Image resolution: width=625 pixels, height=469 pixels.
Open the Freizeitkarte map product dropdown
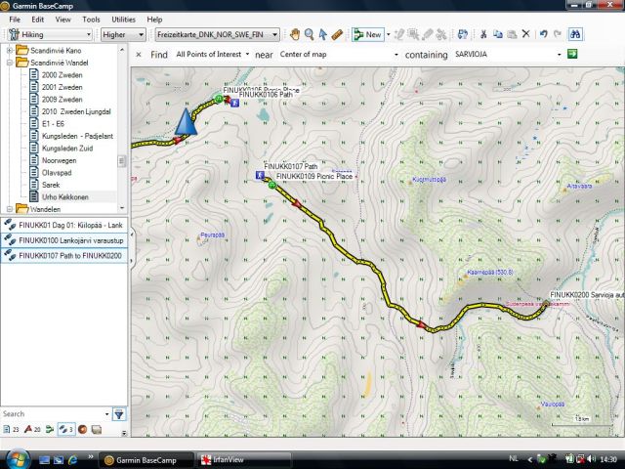pyautogui.click(x=217, y=34)
